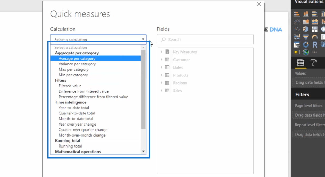
Task: Pick the donut chart visualization
Action: (306, 45)
